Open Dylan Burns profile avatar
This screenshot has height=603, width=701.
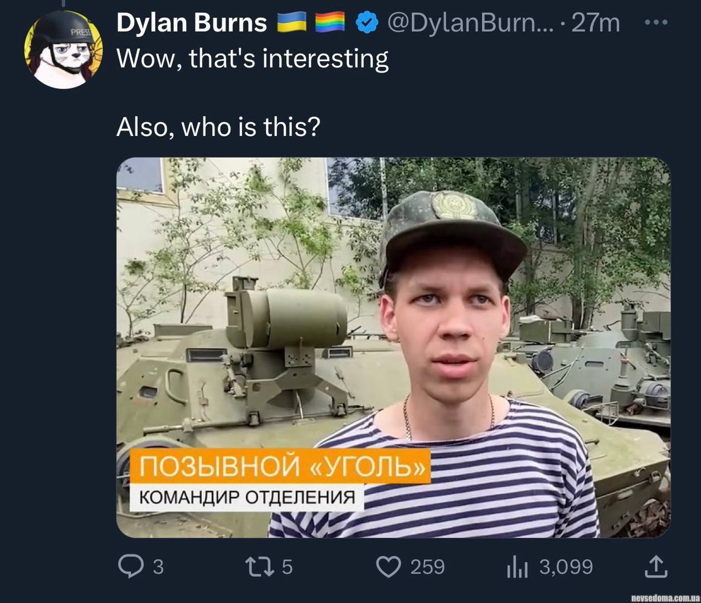64,49
